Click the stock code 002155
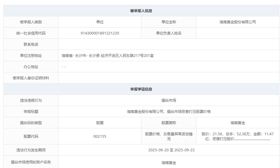The width and height of the screenshot is (280, 168). pyautogui.click(x=100, y=137)
